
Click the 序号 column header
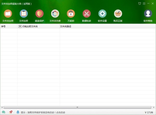(9, 26)
